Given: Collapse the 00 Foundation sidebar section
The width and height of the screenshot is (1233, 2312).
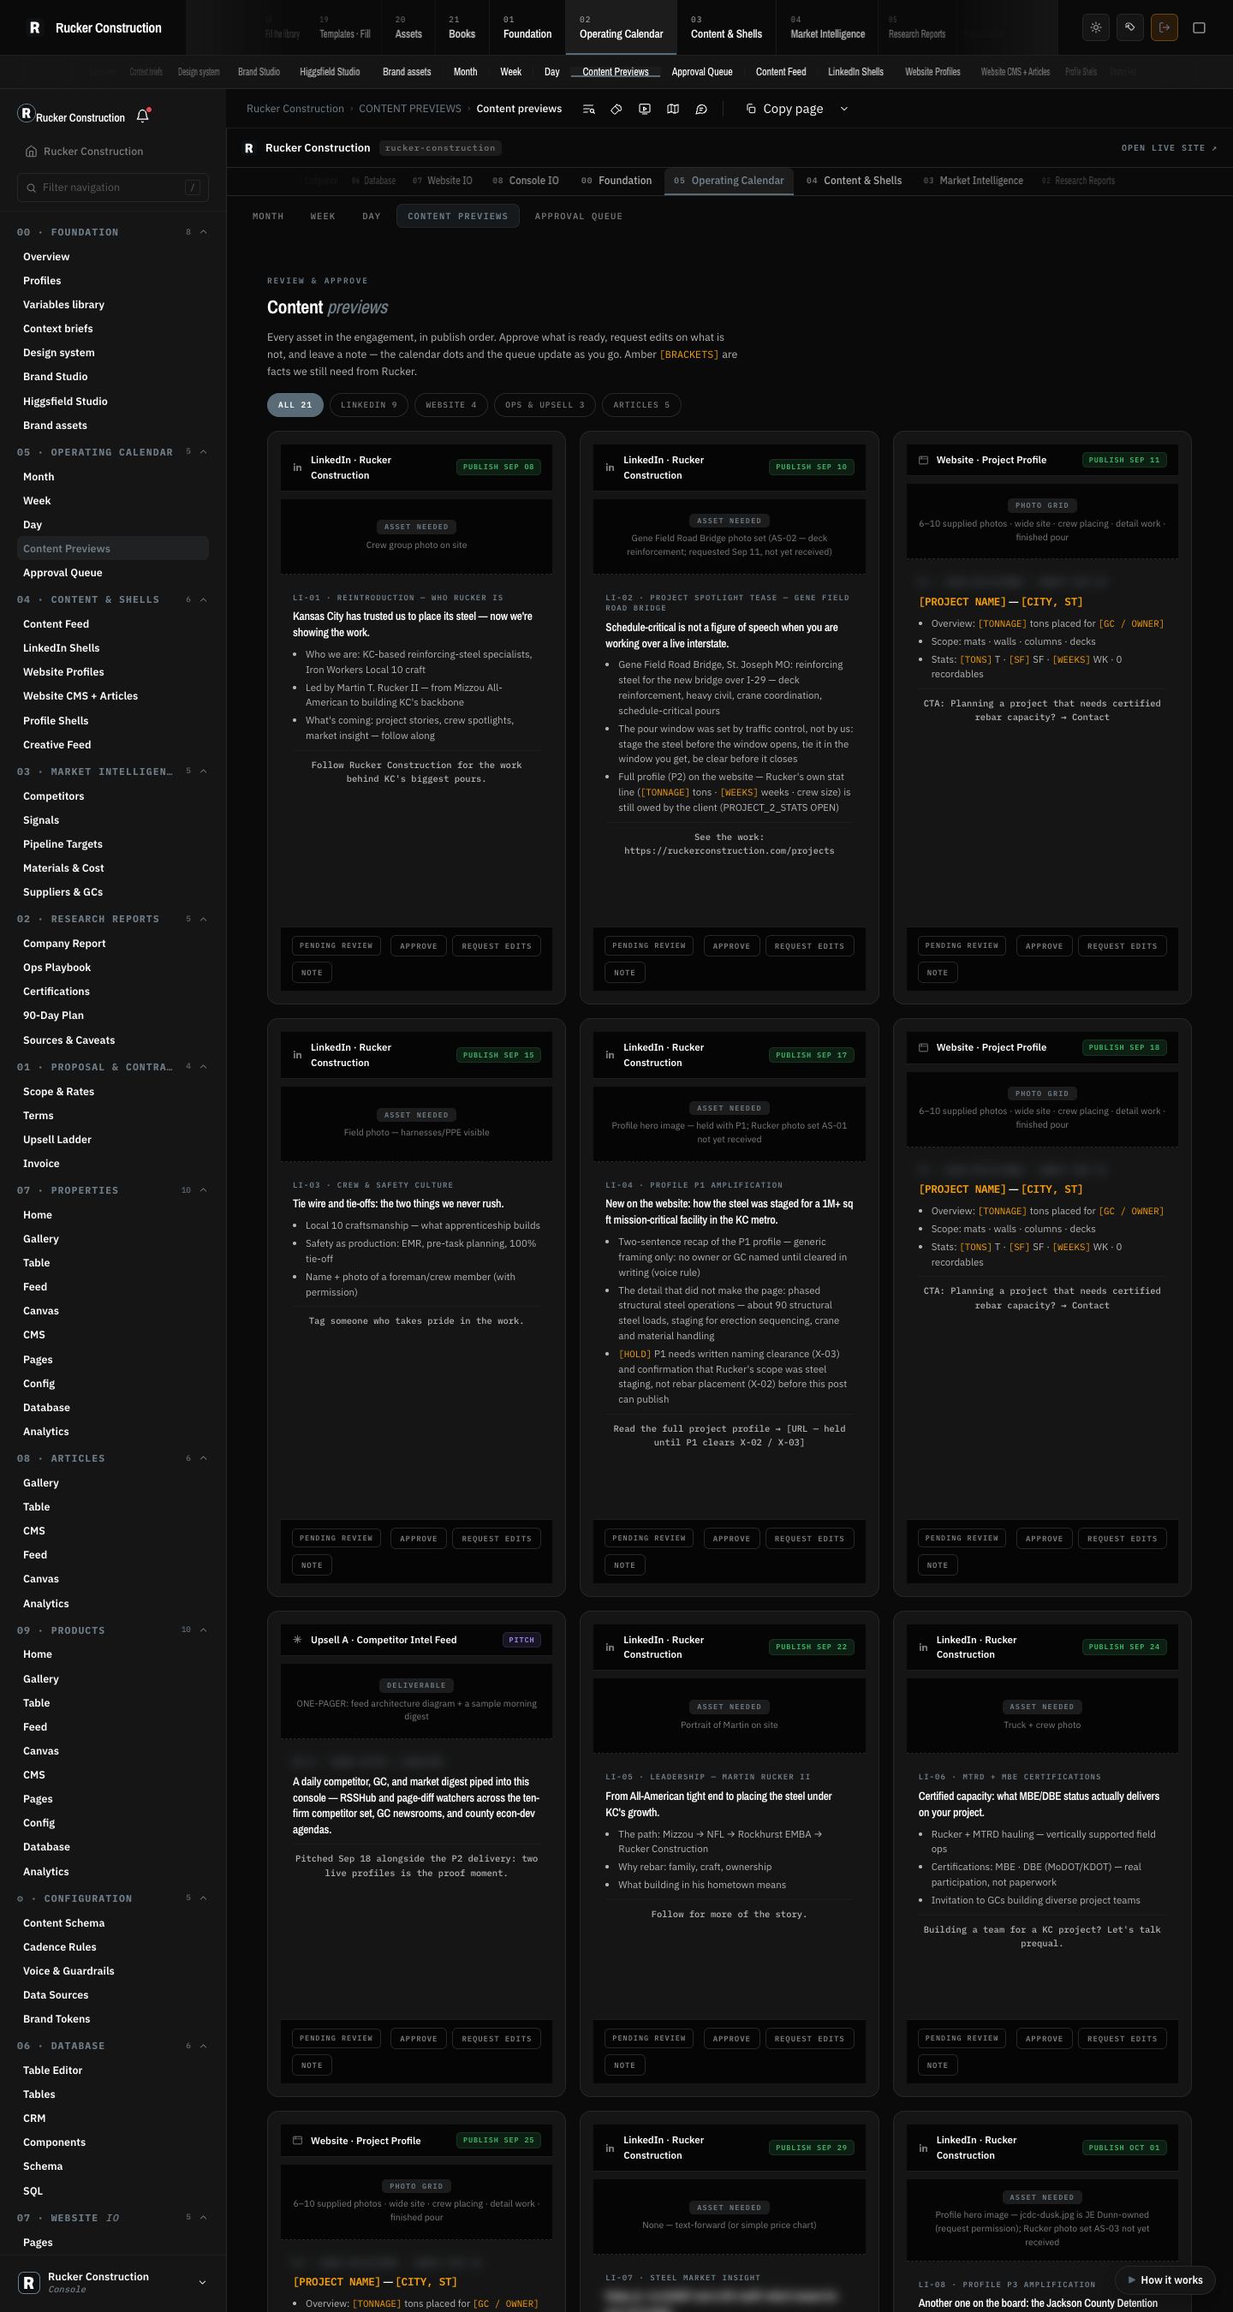Looking at the screenshot, I should (204, 232).
